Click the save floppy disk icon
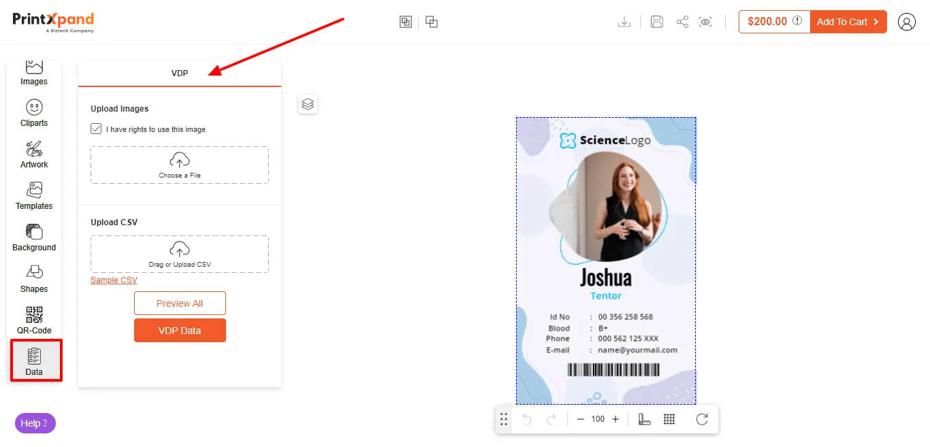 tap(656, 22)
